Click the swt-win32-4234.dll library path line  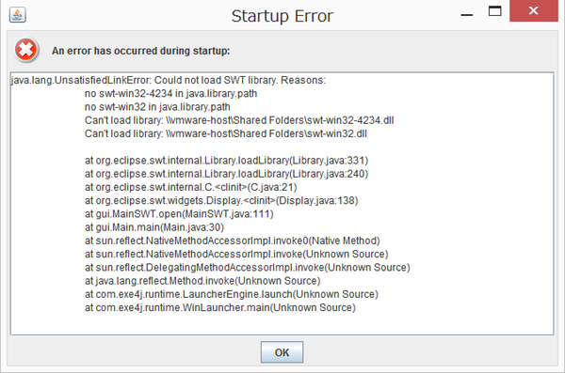click(239, 120)
